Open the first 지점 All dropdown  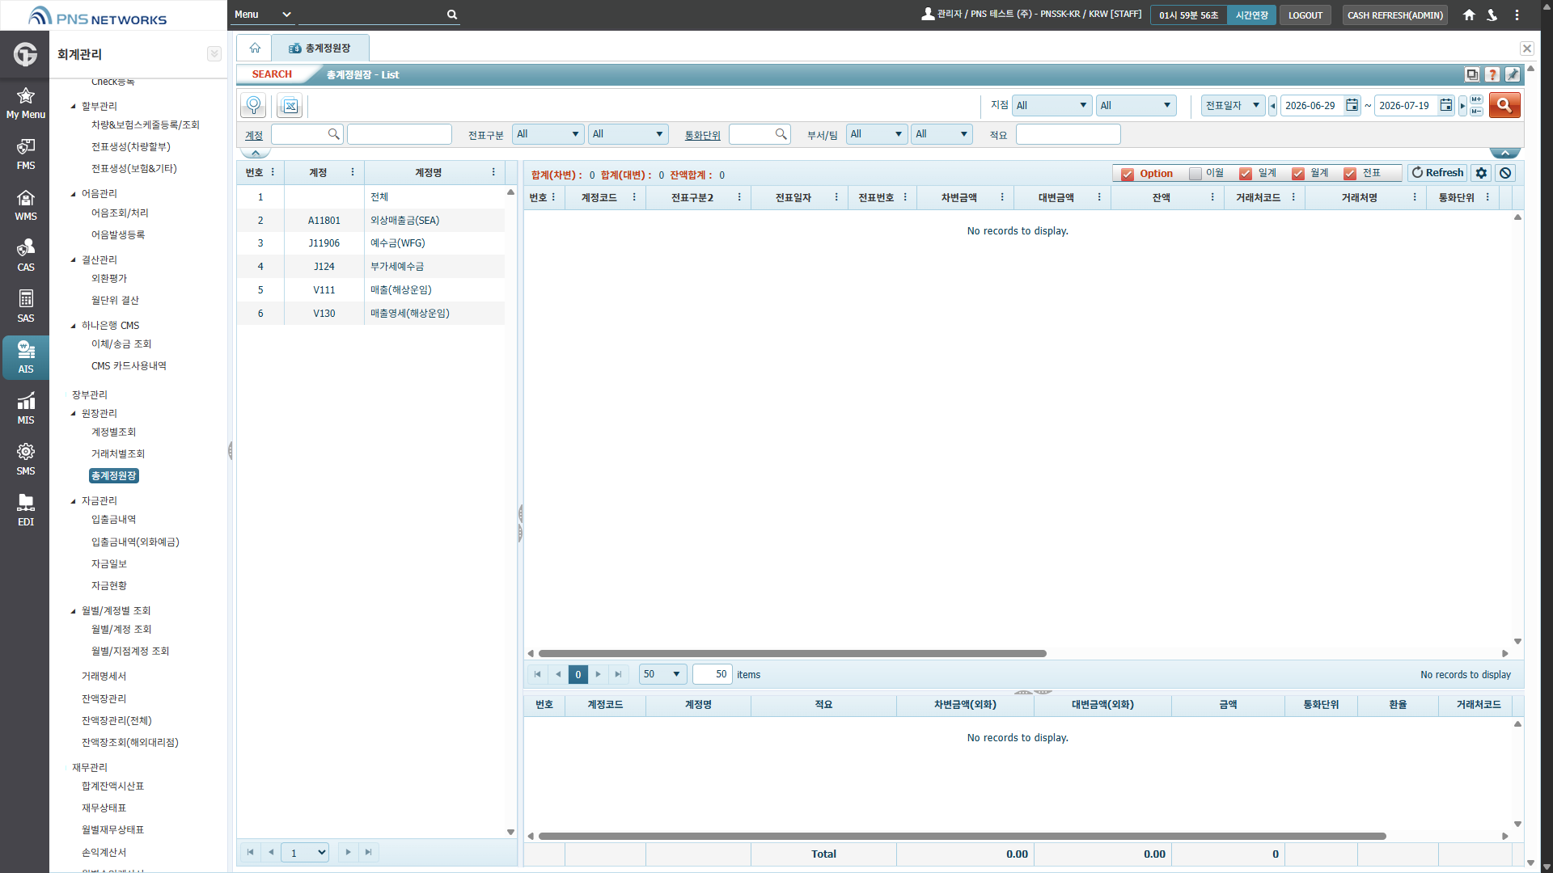pyautogui.click(x=1052, y=105)
